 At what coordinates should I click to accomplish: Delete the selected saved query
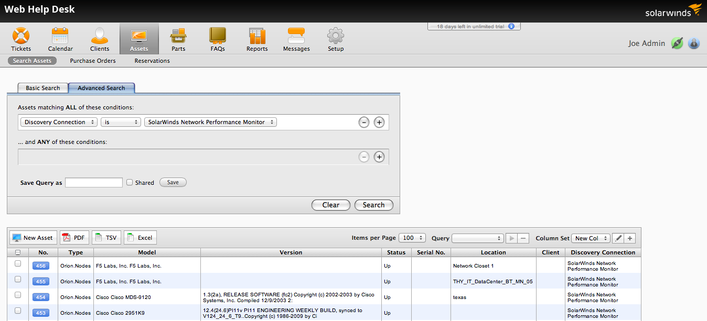point(523,238)
